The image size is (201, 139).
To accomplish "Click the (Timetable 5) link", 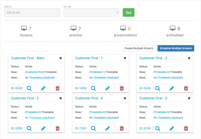I will click(161, 112).
